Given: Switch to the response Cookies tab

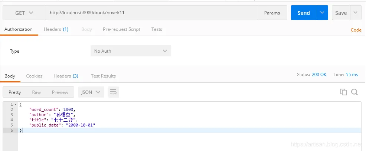Looking at the screenshot, I should pyautogui.click(x=34, y=76).
